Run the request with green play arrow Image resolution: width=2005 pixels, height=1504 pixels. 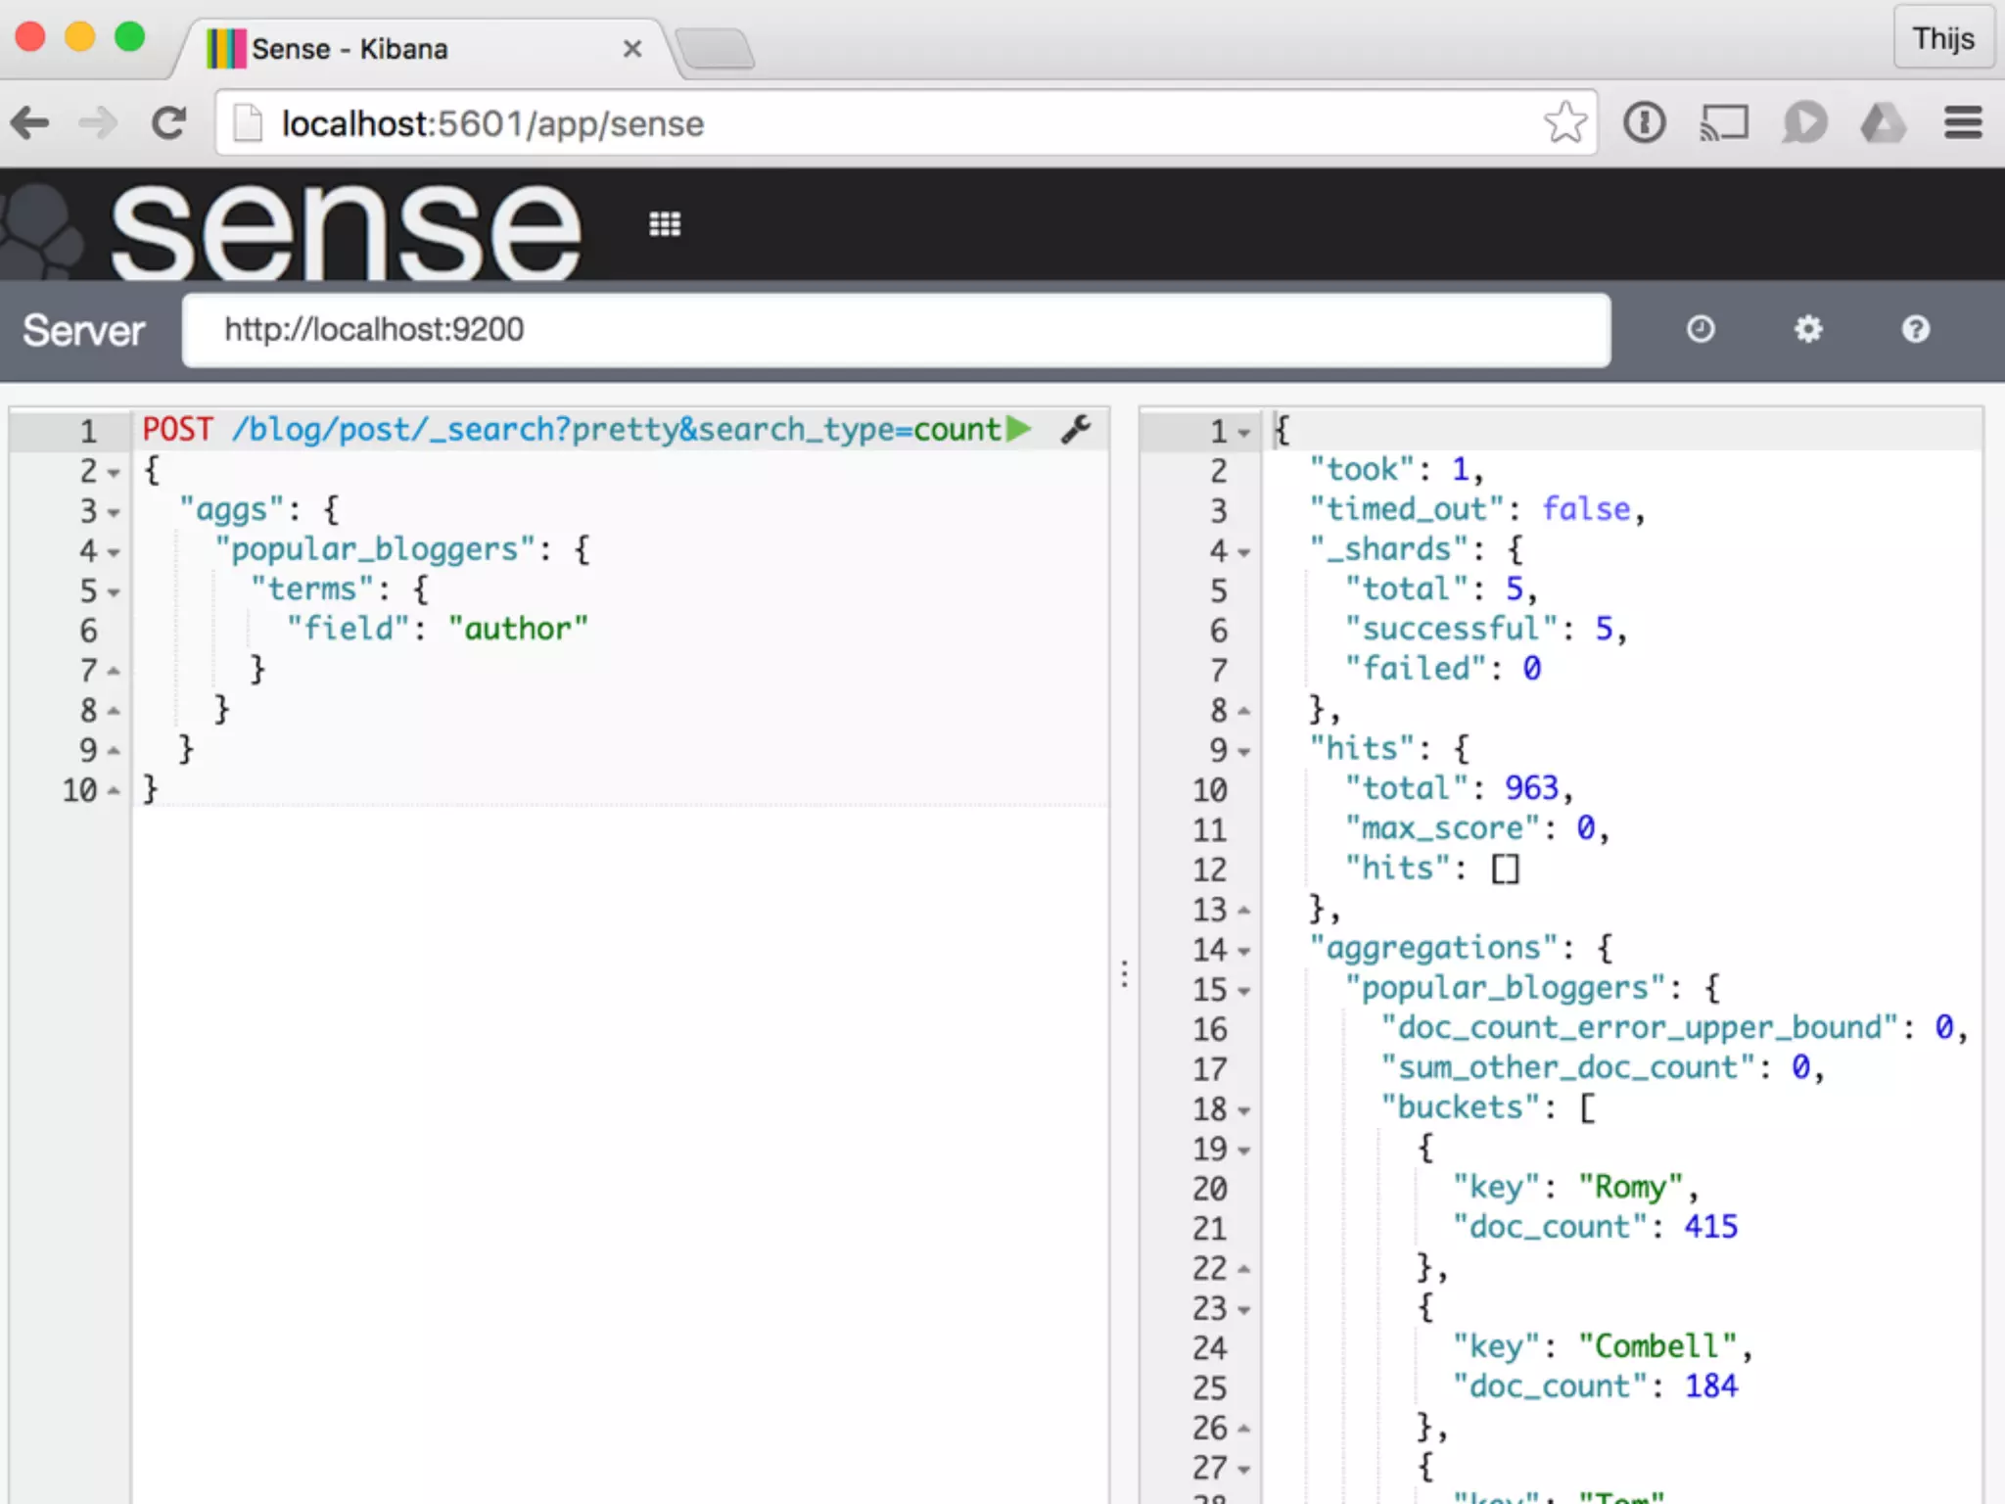pyautogui.click(x=1018, y=429)
